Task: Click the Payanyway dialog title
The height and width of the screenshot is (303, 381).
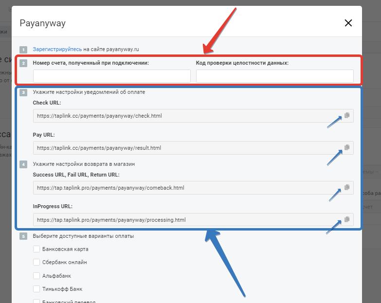Action: click(x=42, y=23)
